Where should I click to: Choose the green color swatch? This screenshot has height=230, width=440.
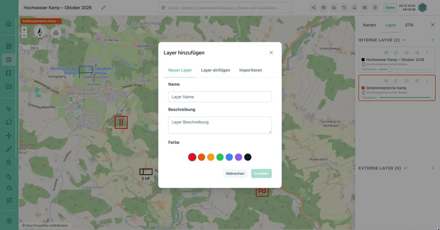click(220, 157)
